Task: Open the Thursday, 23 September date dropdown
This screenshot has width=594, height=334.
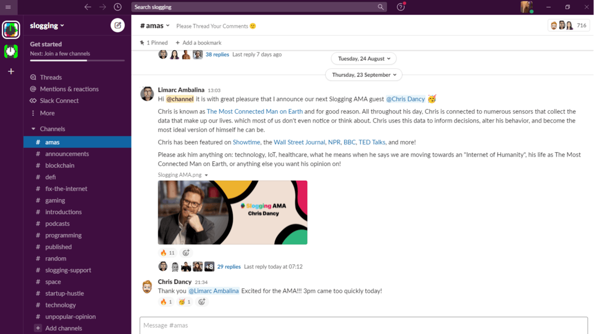Action: [x=364, y=75]
